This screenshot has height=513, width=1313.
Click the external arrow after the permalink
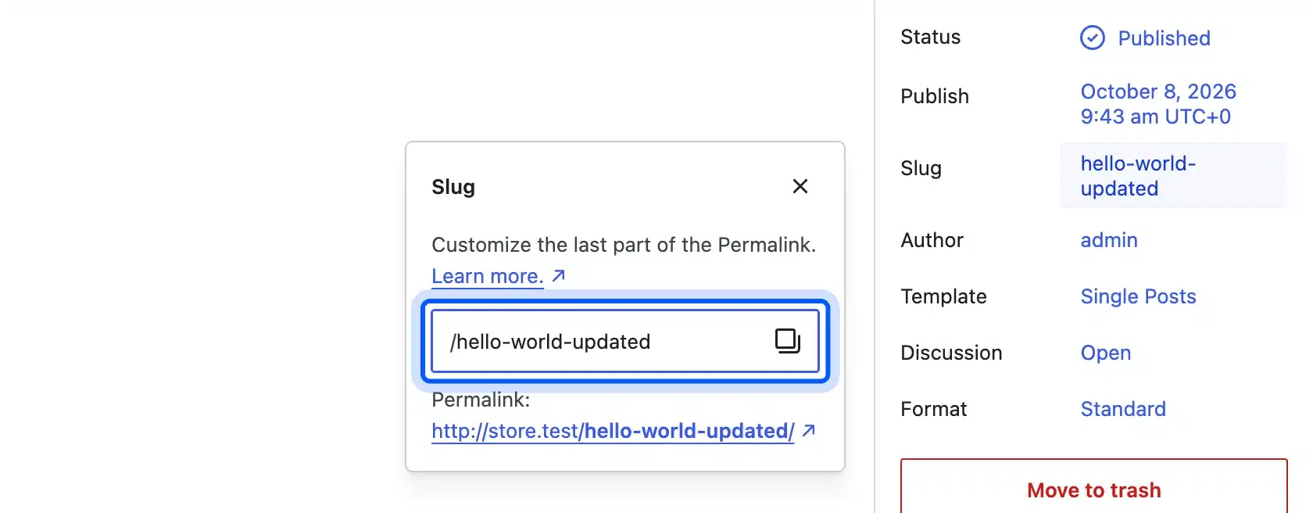(809, 430)
